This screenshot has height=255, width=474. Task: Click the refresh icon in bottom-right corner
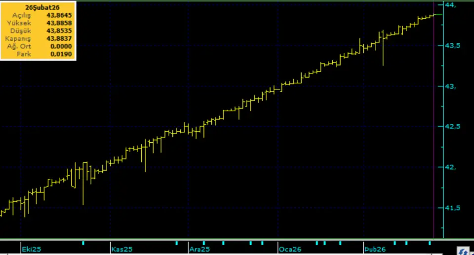click(463, 251)
